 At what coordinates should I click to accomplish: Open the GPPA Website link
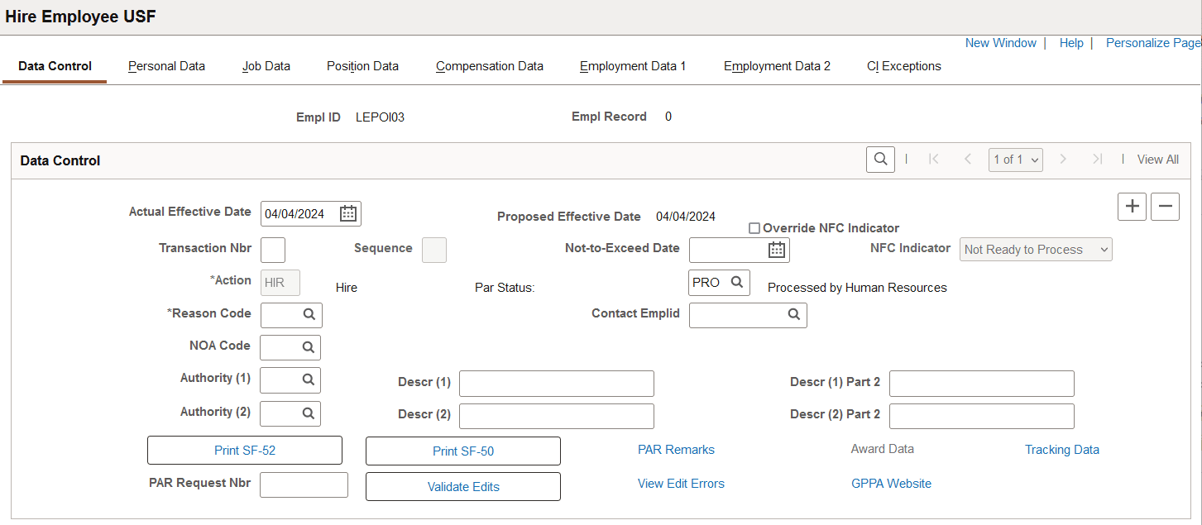[x=891, y=483]
